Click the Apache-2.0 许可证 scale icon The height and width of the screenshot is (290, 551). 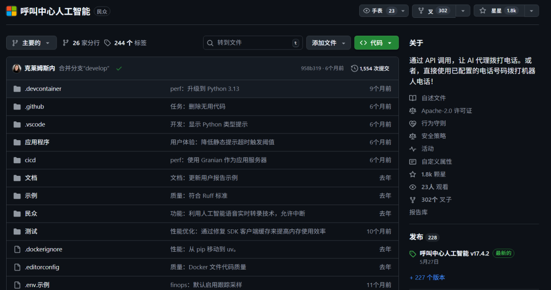413,111
